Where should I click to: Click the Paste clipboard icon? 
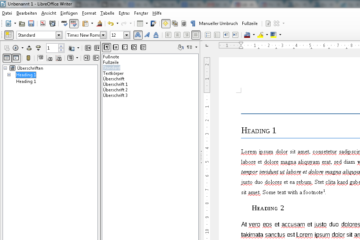85,23
